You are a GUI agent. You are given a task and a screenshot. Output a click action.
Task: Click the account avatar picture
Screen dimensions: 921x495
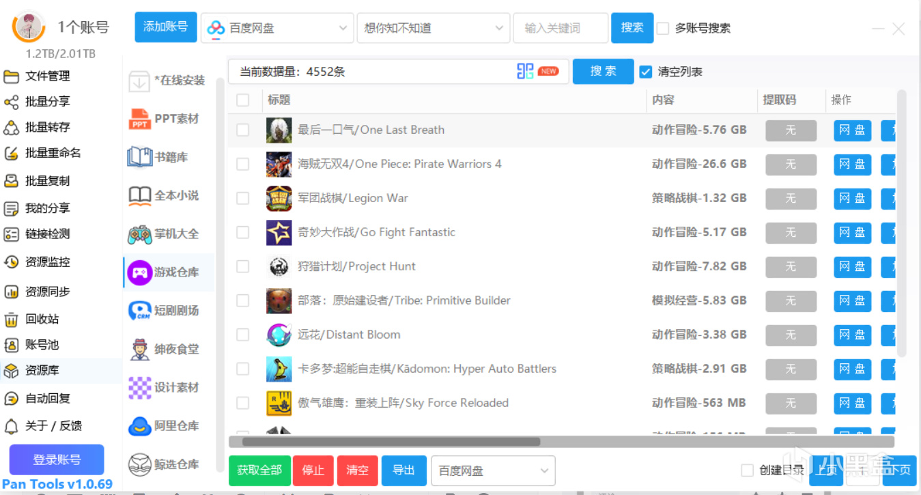point(29,27)
